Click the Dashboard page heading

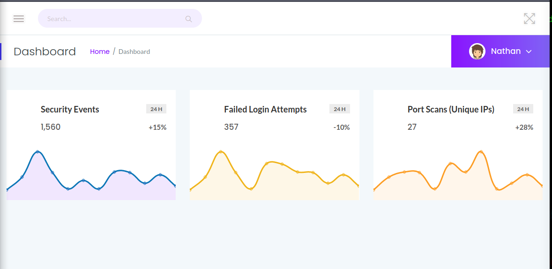click(45, 52)
